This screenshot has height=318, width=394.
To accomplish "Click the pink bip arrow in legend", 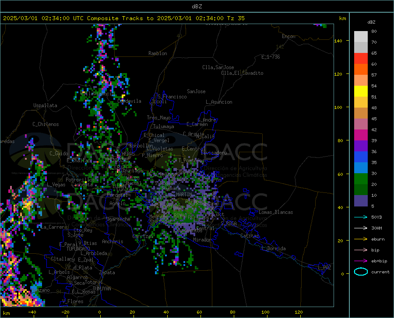I will point(361,250).
